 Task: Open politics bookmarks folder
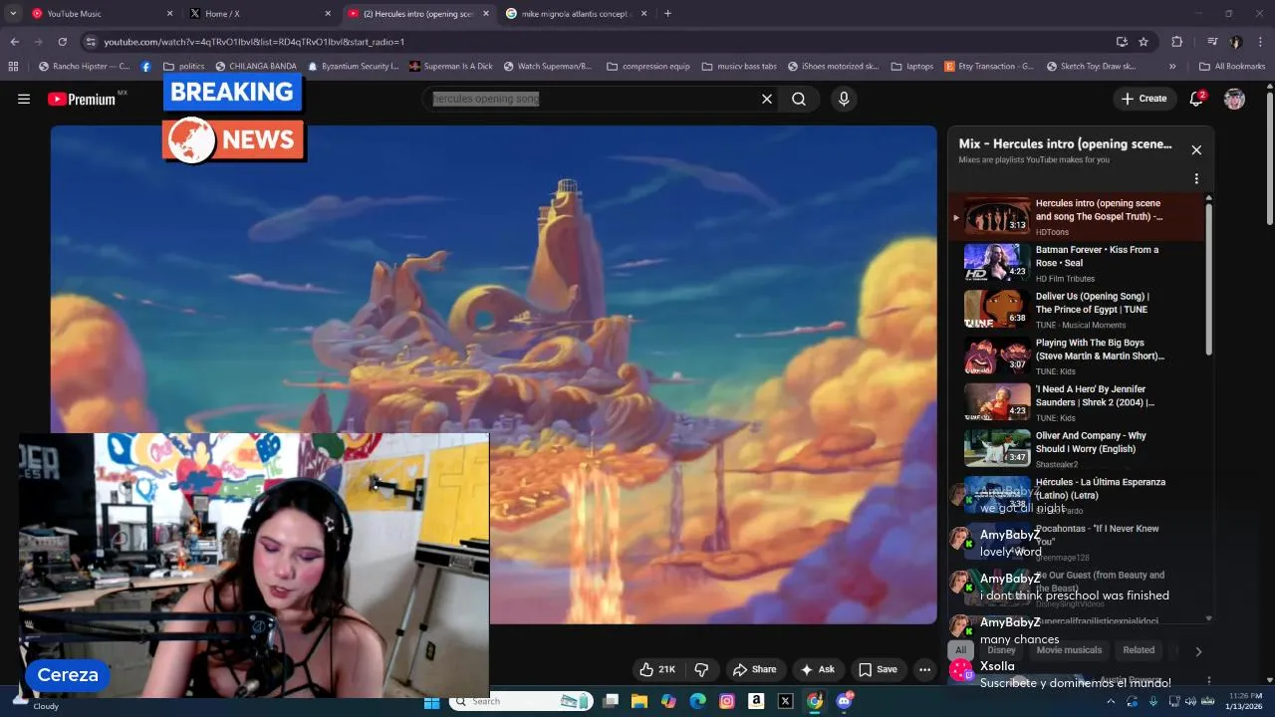[184, 67]
